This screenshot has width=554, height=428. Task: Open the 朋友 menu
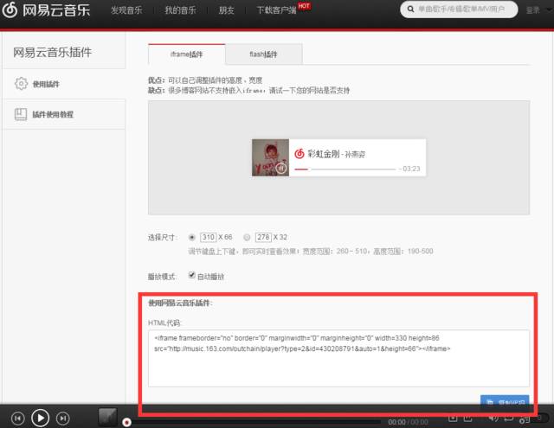227,10
